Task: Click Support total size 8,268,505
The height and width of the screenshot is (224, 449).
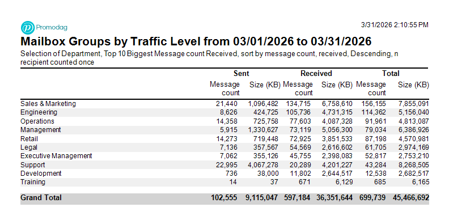Action: pyautogui.click(x=414, y=165)
